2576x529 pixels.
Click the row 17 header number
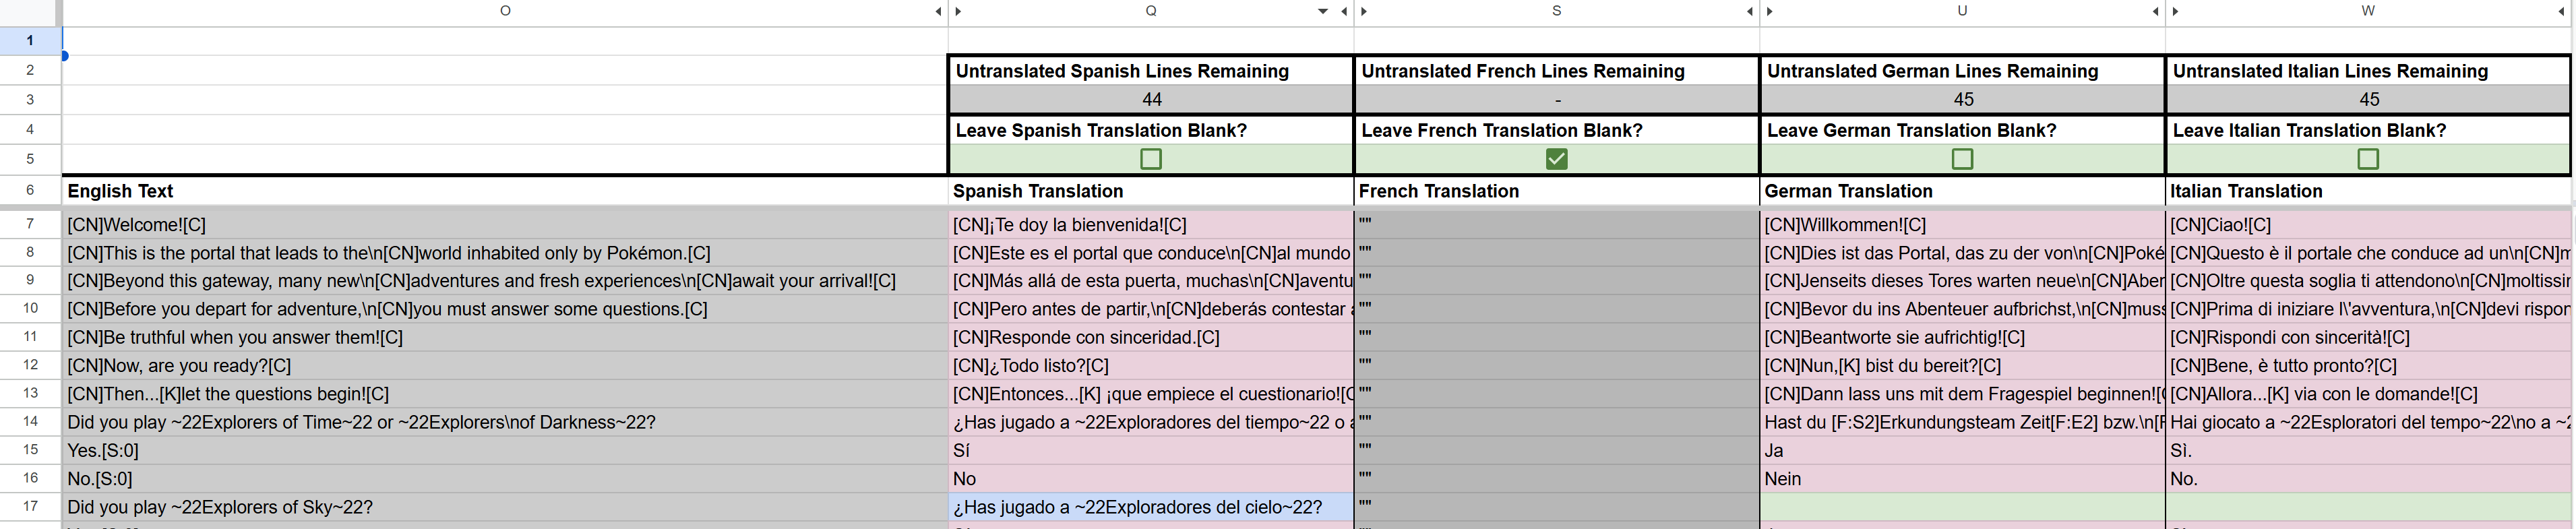point(30,507)
